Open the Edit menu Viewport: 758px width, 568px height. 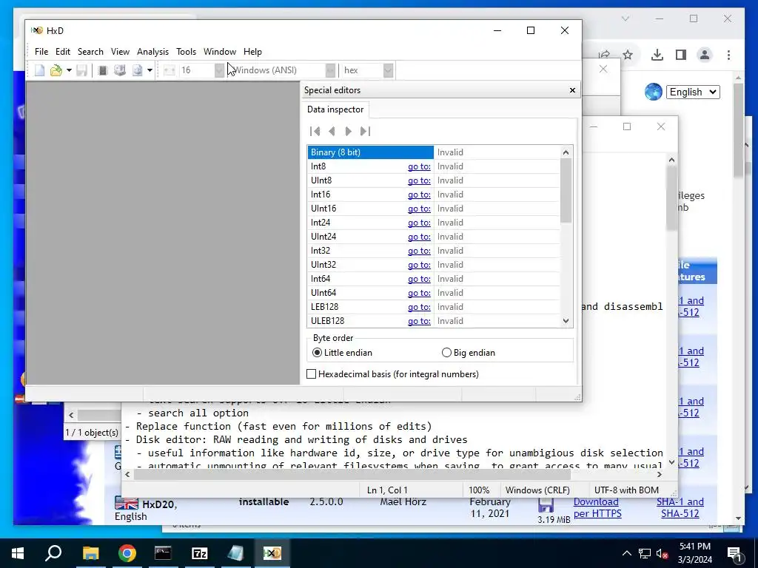click(63, 52)
